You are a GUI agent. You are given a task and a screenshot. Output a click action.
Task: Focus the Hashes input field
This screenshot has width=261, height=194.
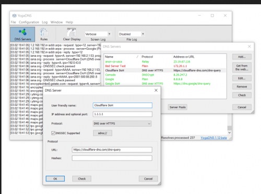pos(112,158)
